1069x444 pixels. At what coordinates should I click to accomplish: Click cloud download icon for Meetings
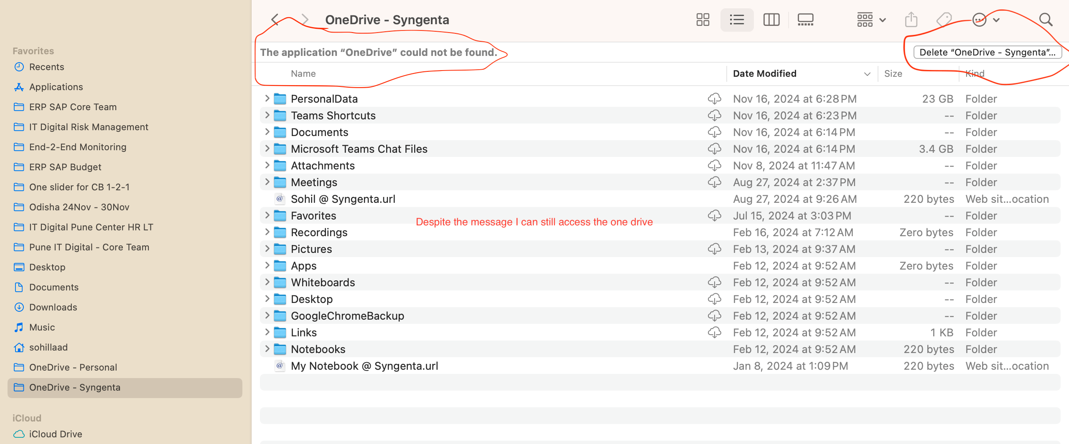[714, 182]
